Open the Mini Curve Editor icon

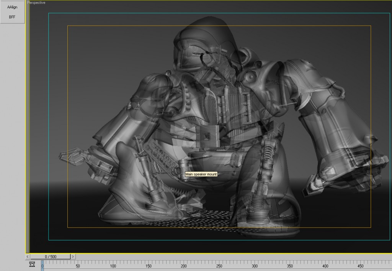[32, 264]
